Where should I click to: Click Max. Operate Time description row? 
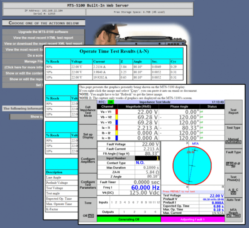point(61,204)
